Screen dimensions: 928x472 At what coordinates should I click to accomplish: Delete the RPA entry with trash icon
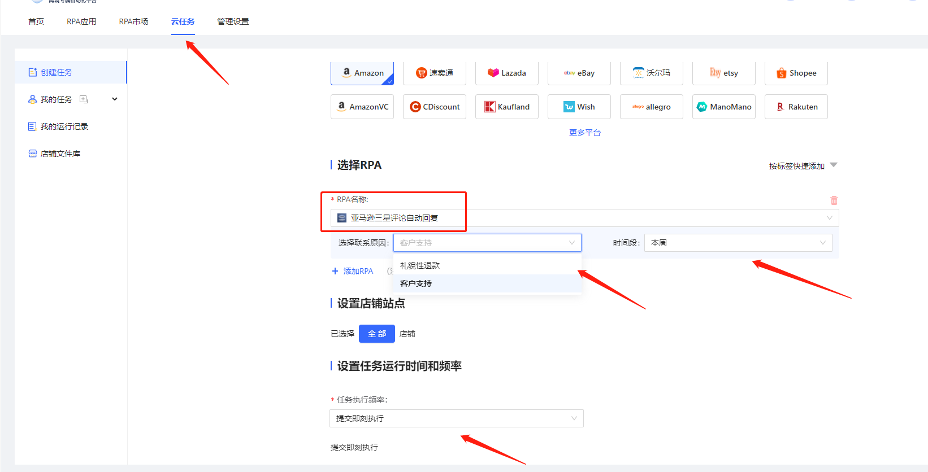point(834,200)
